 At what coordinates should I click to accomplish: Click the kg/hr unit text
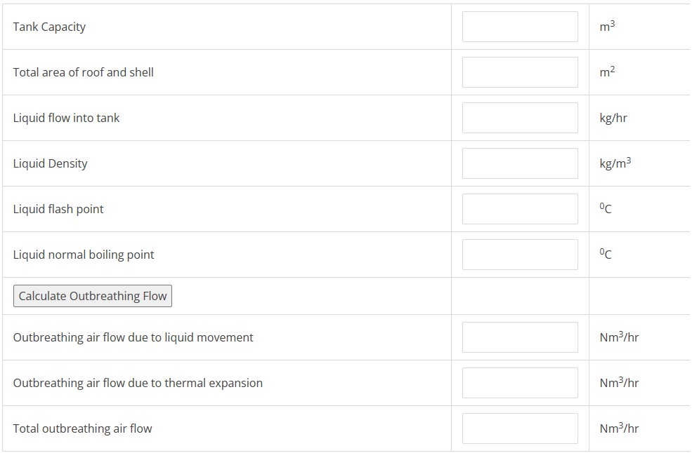[613, 118]
